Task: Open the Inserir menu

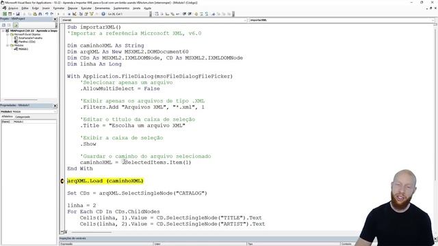Action: tap(46, 8)
